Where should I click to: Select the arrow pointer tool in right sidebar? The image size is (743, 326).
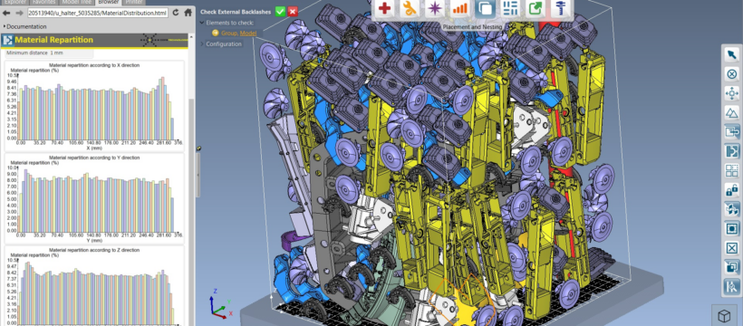pyautogui.click(x=731, y=54)
